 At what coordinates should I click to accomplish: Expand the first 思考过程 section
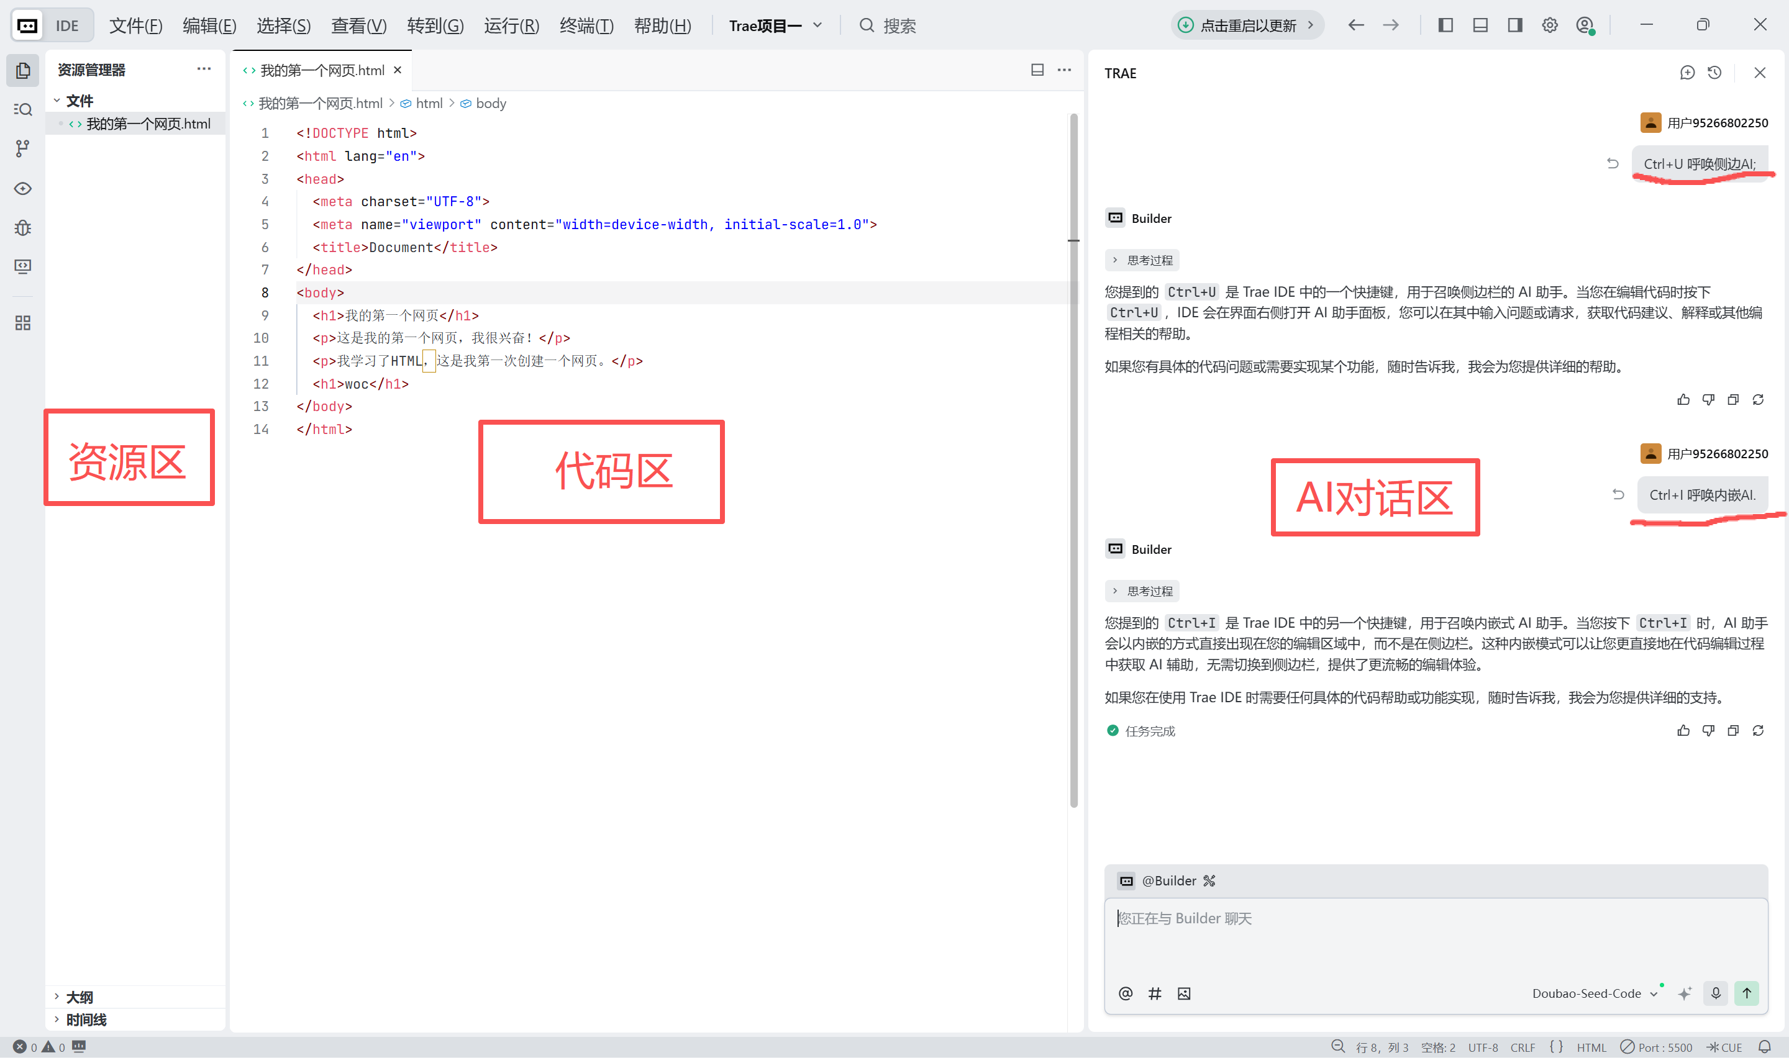pyautogui.click(x=1142, y=260)
